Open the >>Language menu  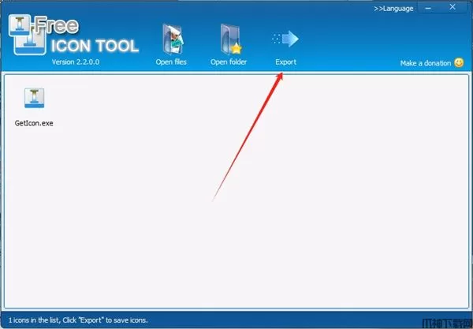[393, 9]
